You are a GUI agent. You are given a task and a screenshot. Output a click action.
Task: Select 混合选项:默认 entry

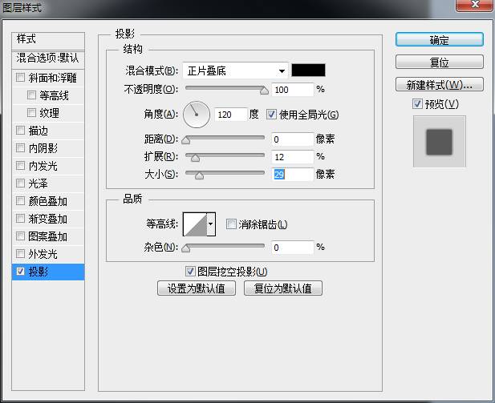[x=48, y=58]
